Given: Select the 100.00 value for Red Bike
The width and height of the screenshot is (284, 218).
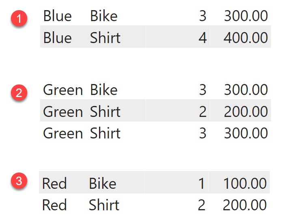Looking at the screenshot, I should [x=245, y=183].
